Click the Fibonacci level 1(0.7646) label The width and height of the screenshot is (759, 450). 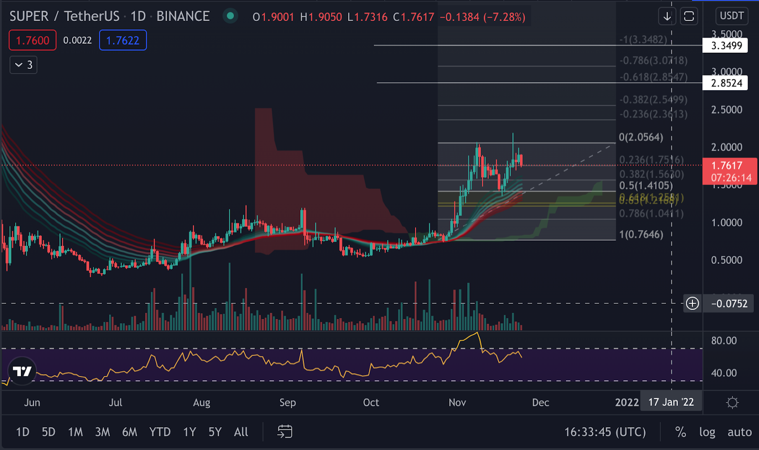tap(641, 234)
